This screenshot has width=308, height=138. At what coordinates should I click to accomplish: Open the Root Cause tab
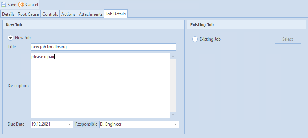click(28, 14)
